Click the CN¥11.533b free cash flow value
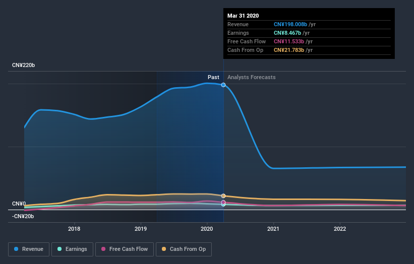Screen dimensions: 414x264 (x=289, y=41)
